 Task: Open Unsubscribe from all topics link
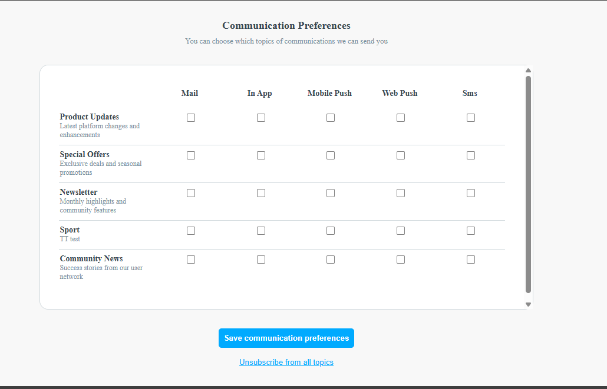click(x=286, y=363)
